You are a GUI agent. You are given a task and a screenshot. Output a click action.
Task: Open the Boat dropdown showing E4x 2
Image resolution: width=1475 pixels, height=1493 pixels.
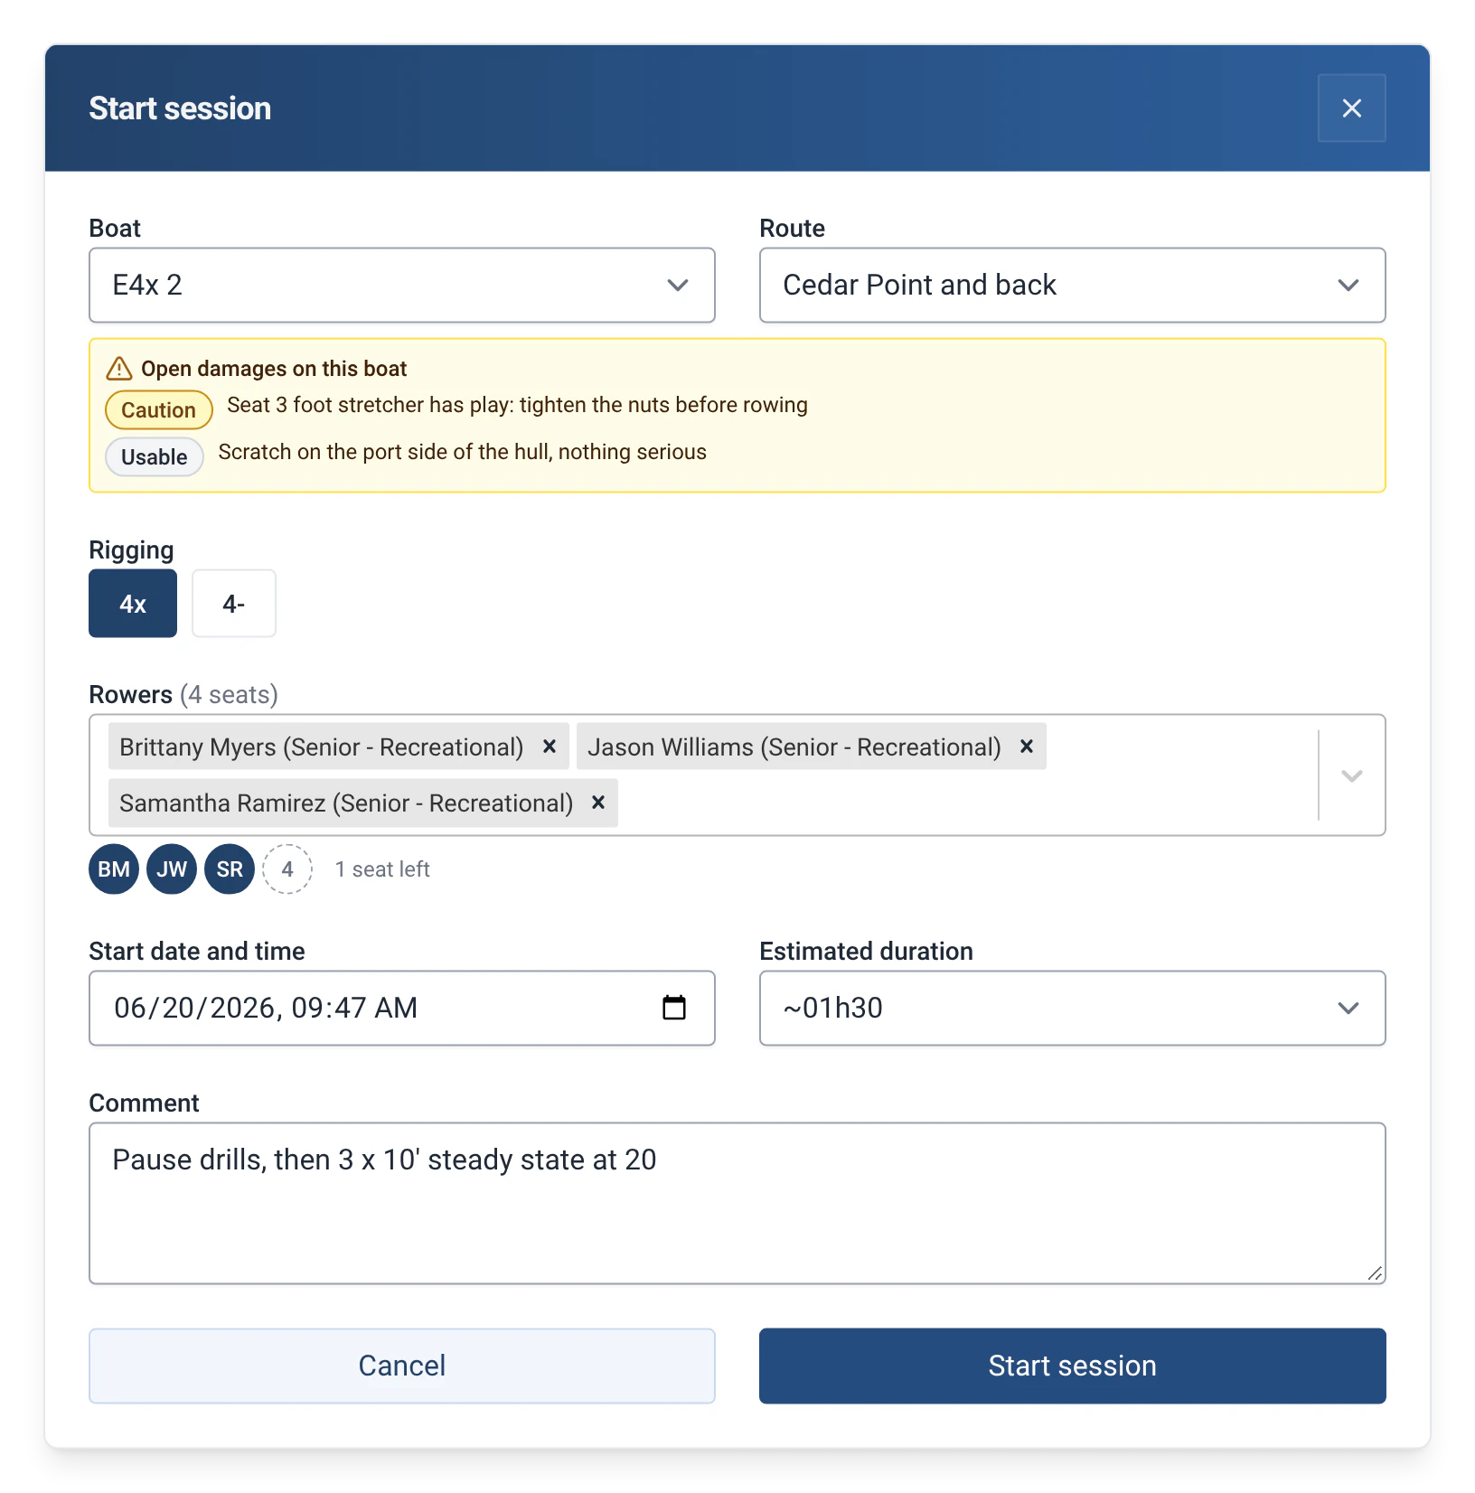(x=402, y=286)
